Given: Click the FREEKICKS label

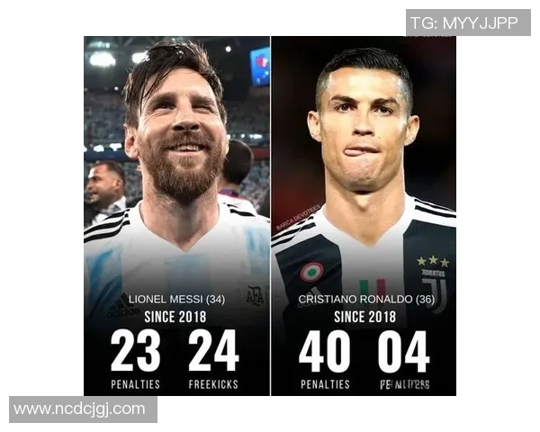Looking at the screenshot, I should click(213, 384).
